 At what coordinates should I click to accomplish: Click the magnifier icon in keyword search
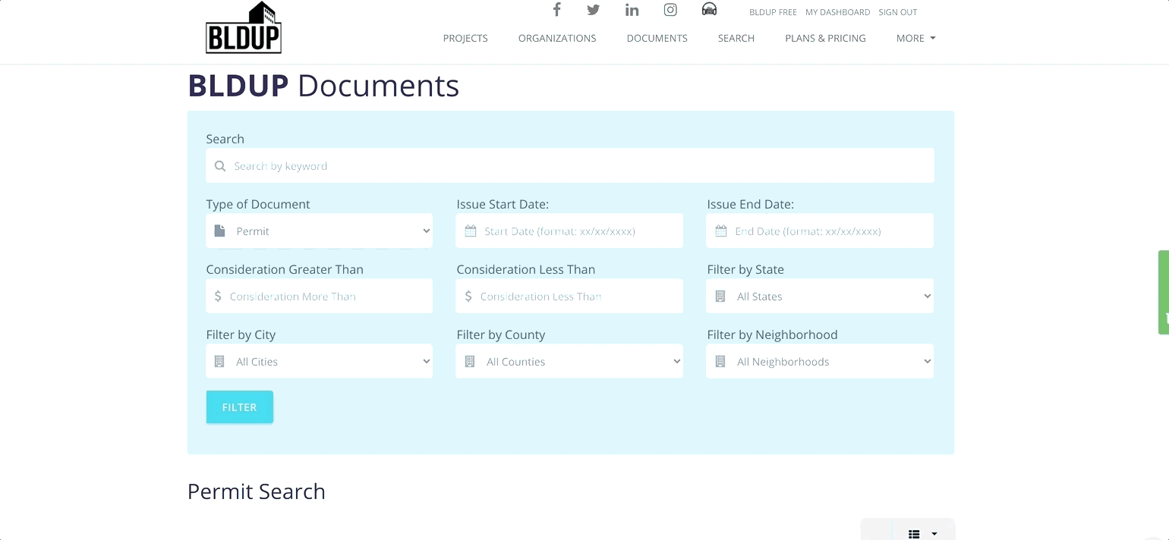220,166
